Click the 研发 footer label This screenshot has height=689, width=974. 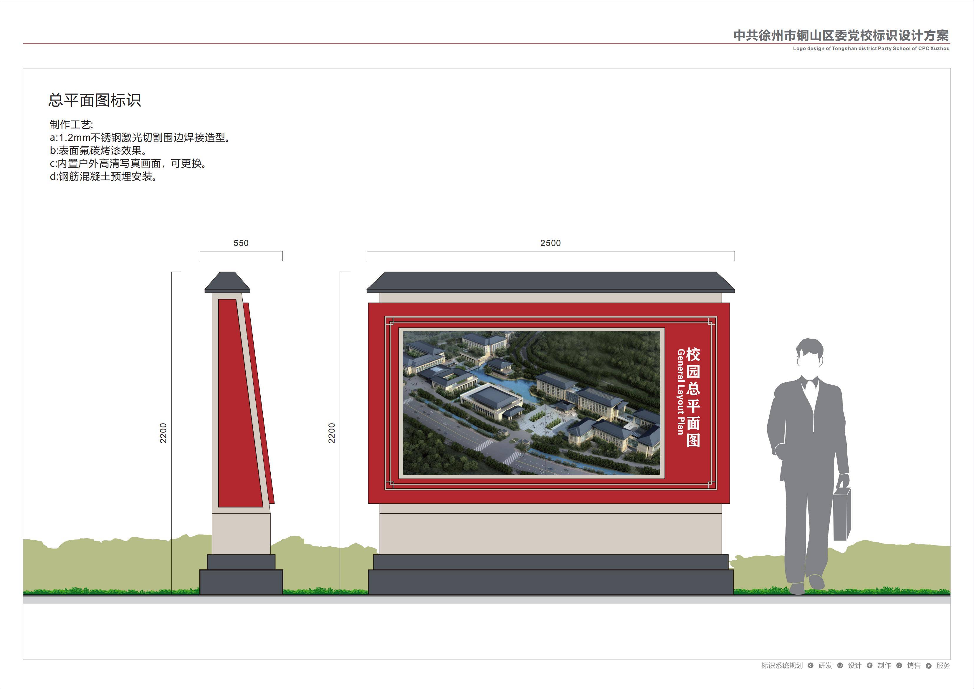[x=825, y=665]
